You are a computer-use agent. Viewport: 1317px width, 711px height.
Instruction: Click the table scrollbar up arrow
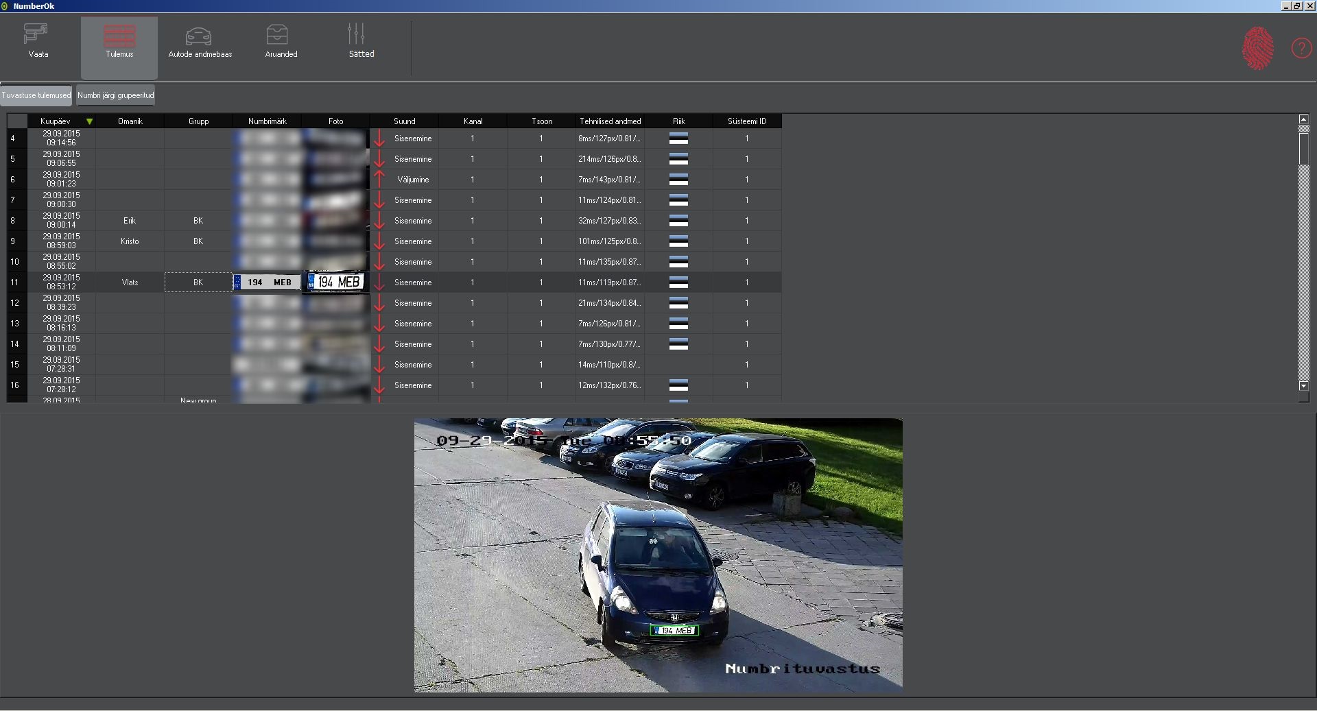click(1304, 119)
